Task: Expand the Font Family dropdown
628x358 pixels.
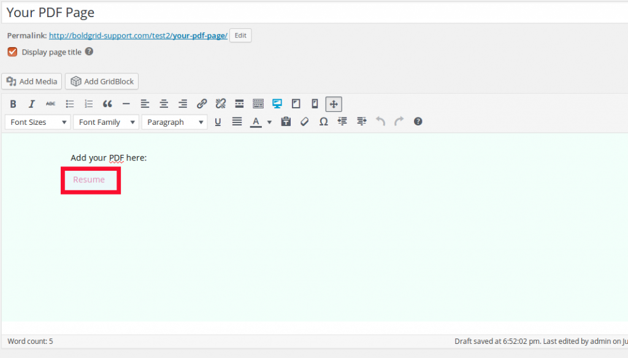Action: click(106, 122)
